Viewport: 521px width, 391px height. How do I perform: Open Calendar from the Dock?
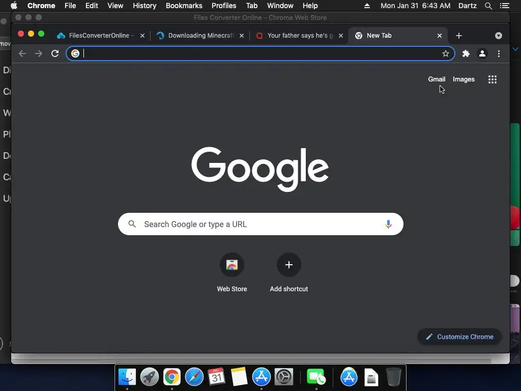coord(216,377)
